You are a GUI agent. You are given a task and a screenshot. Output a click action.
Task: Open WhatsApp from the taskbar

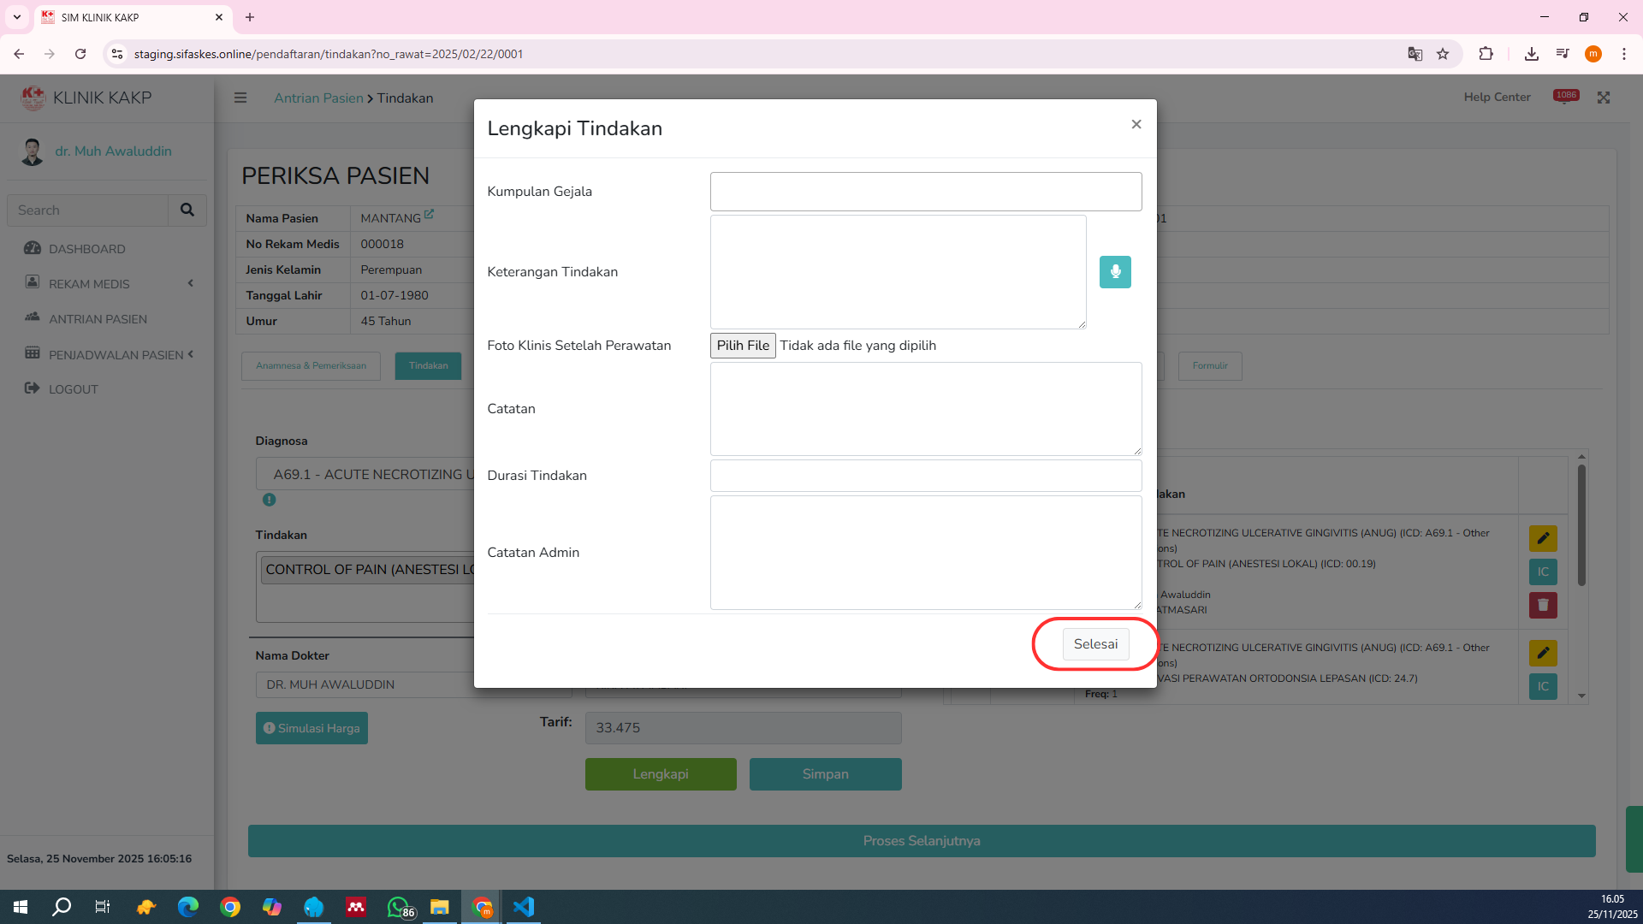click(x=398, y=907)
